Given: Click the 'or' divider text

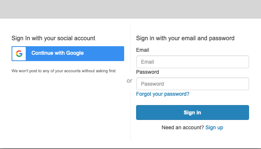Looking at the screenshot, I should click(x=129, y=81).
